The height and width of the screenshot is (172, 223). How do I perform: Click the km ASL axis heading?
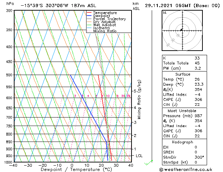coord(136,6)
